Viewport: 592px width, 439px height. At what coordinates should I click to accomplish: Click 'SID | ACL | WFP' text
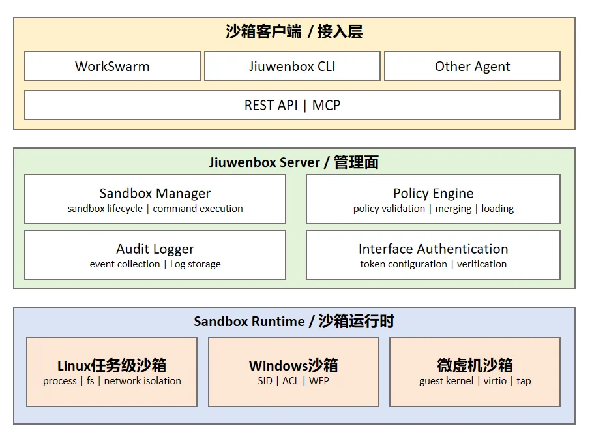[293, 381]
